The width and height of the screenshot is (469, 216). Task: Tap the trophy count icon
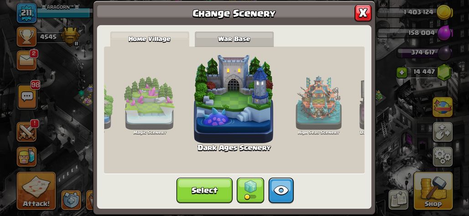coord(26,36)
